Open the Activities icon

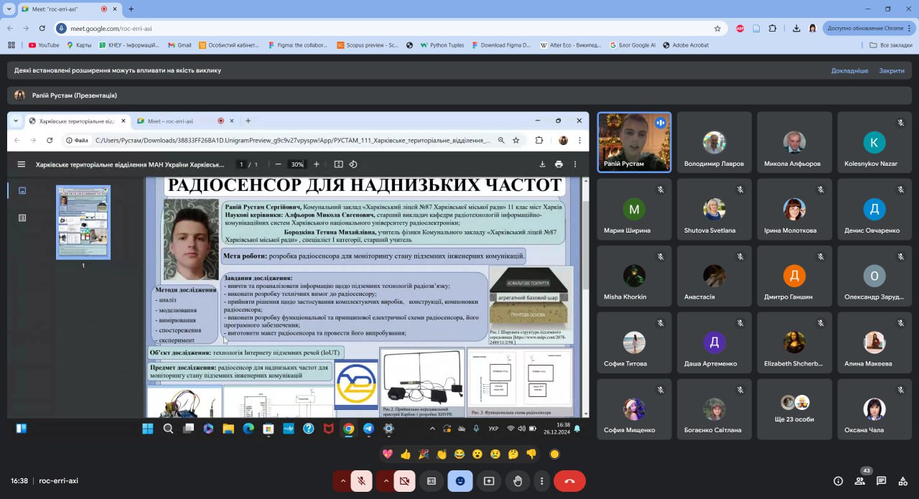pyautogui.click(x=902, y=481)
